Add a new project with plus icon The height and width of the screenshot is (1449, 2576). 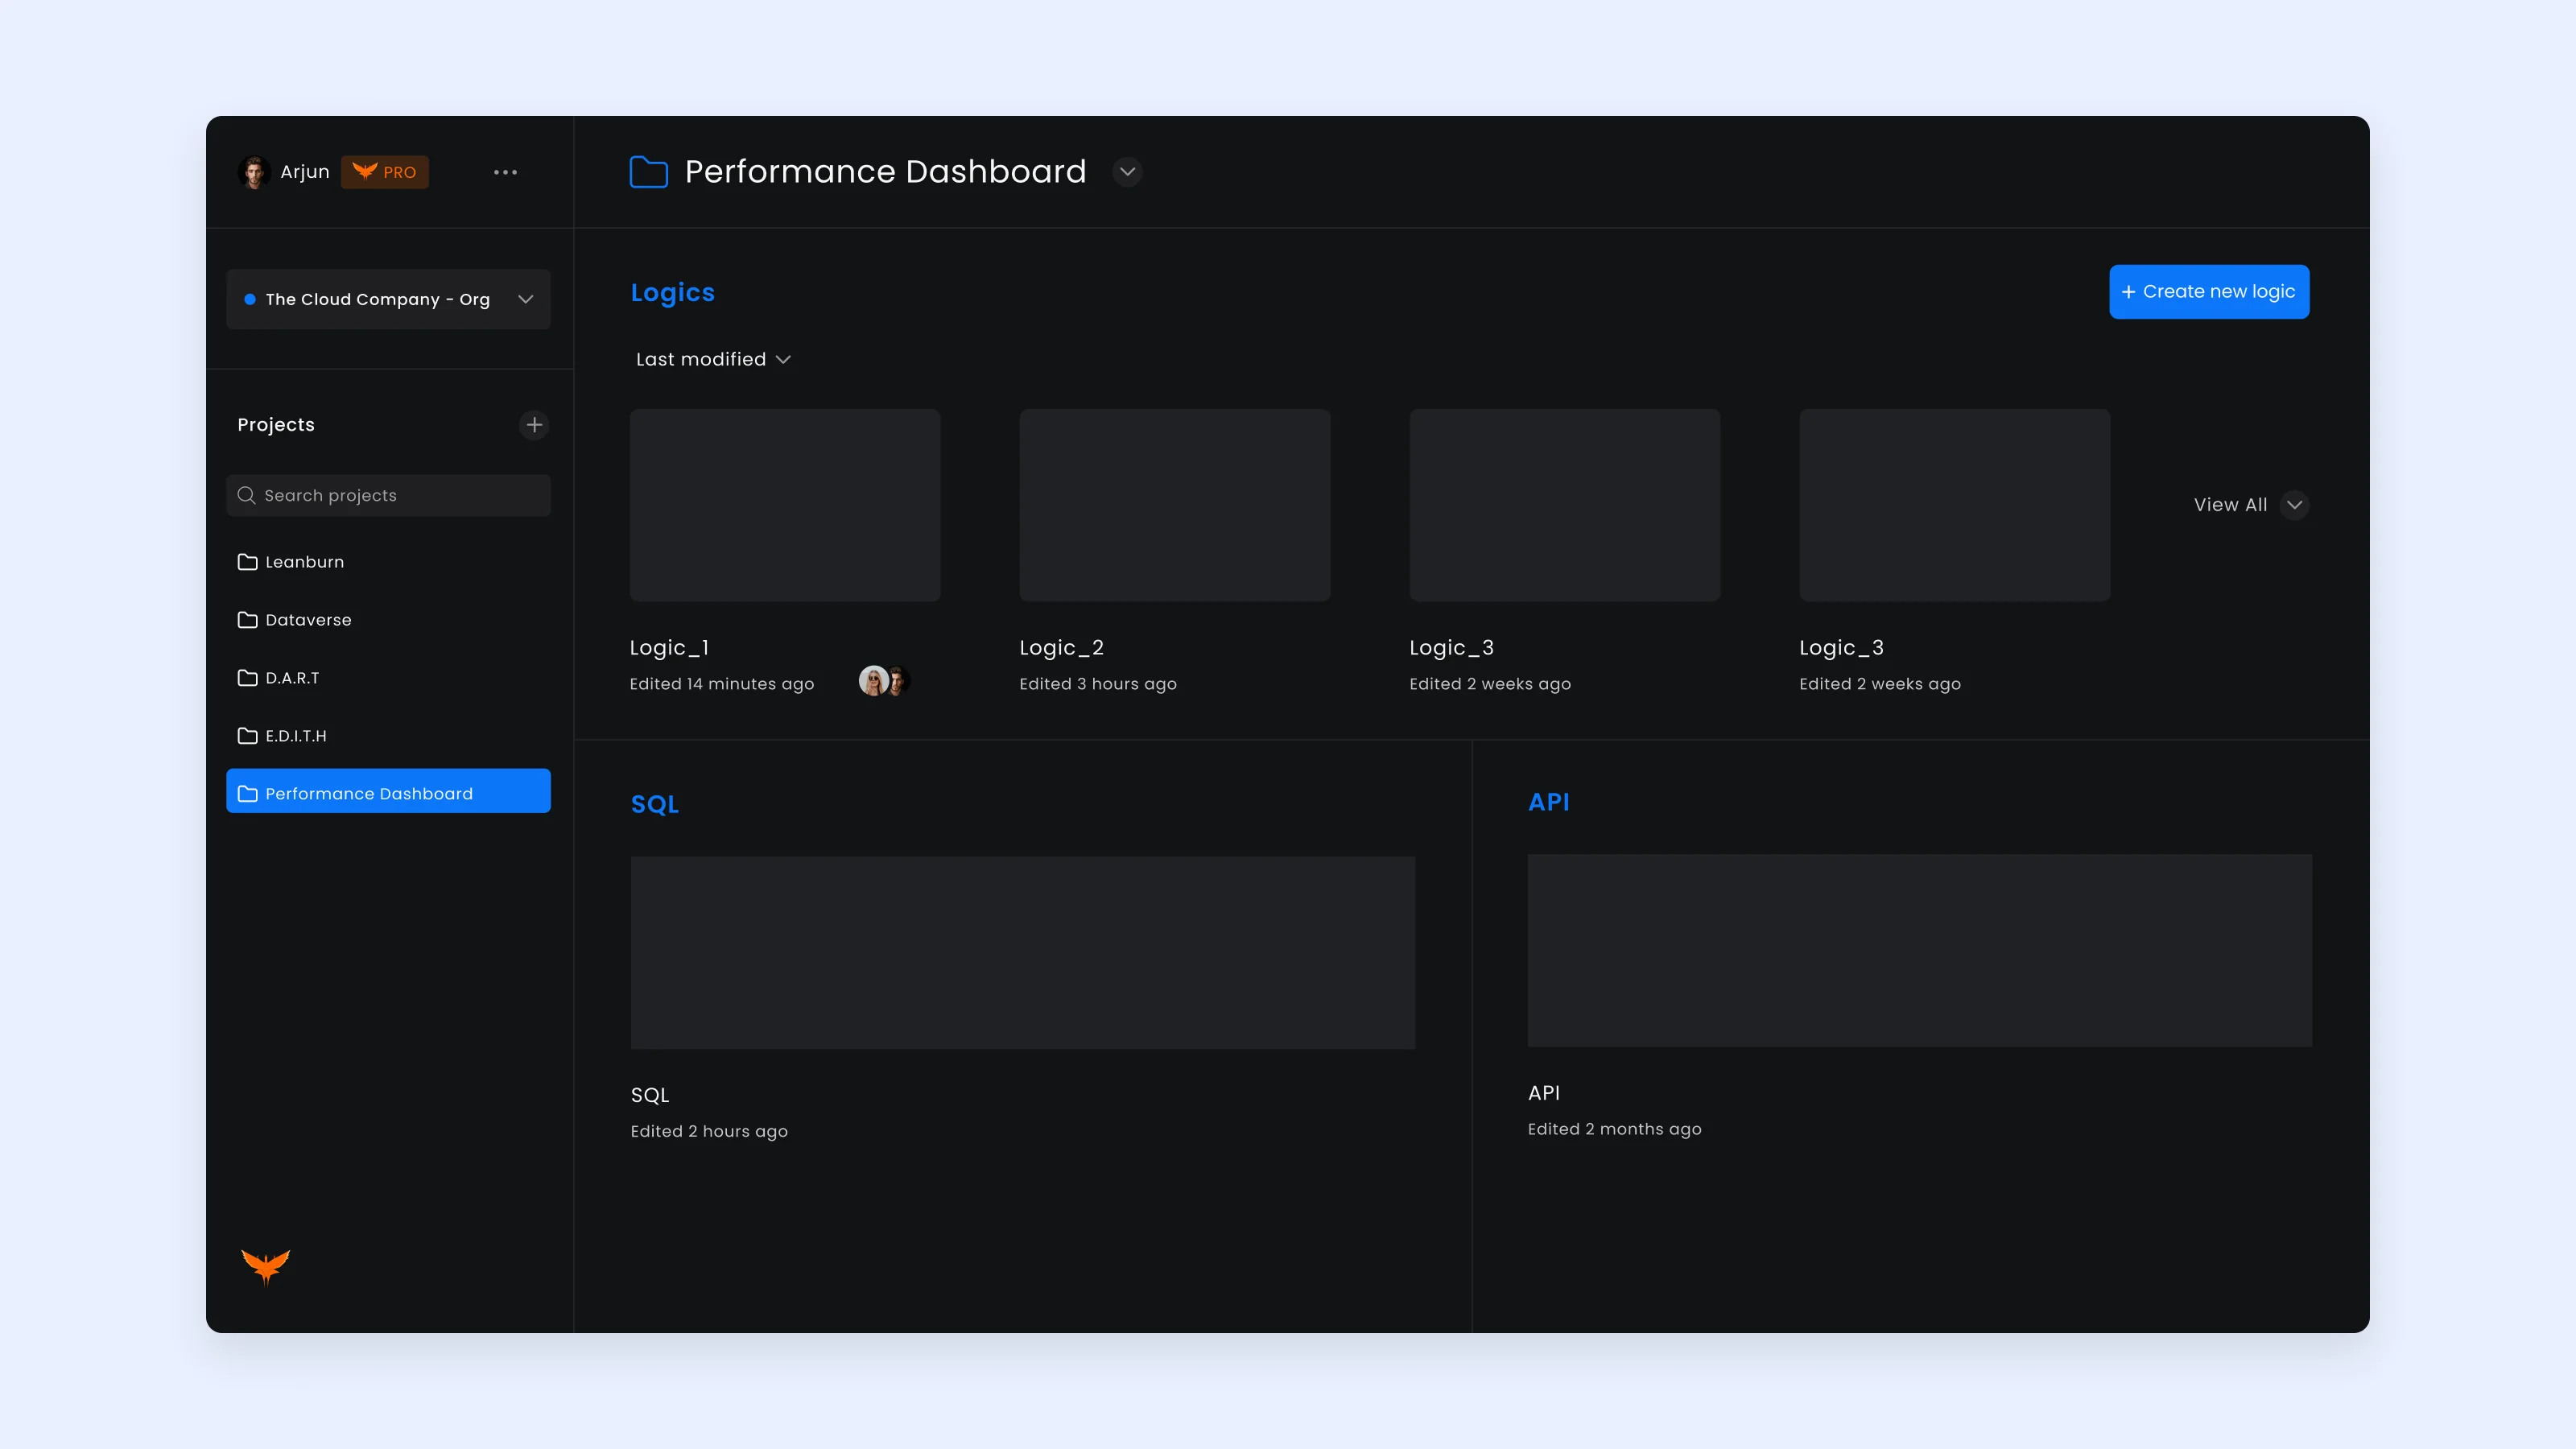coord(535,425)
